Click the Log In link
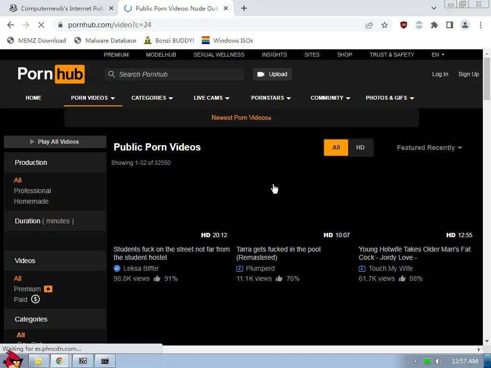 click(440, 74)
